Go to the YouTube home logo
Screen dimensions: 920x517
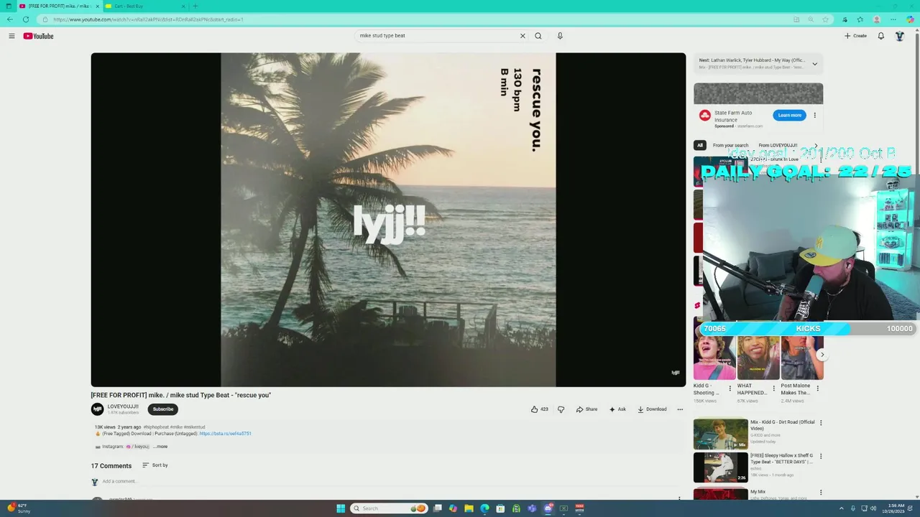(38, 36)
